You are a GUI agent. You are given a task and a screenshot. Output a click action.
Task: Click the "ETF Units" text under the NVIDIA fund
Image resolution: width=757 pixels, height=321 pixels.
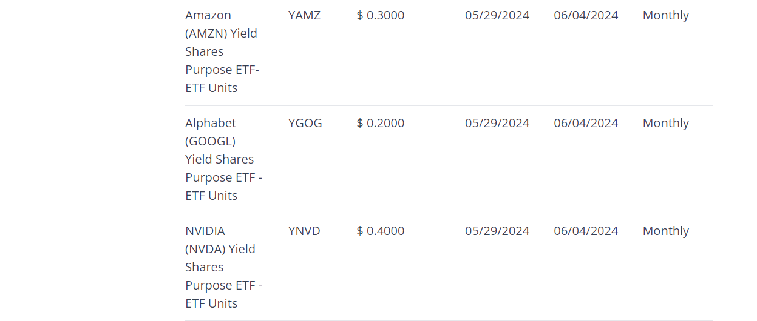211,303
